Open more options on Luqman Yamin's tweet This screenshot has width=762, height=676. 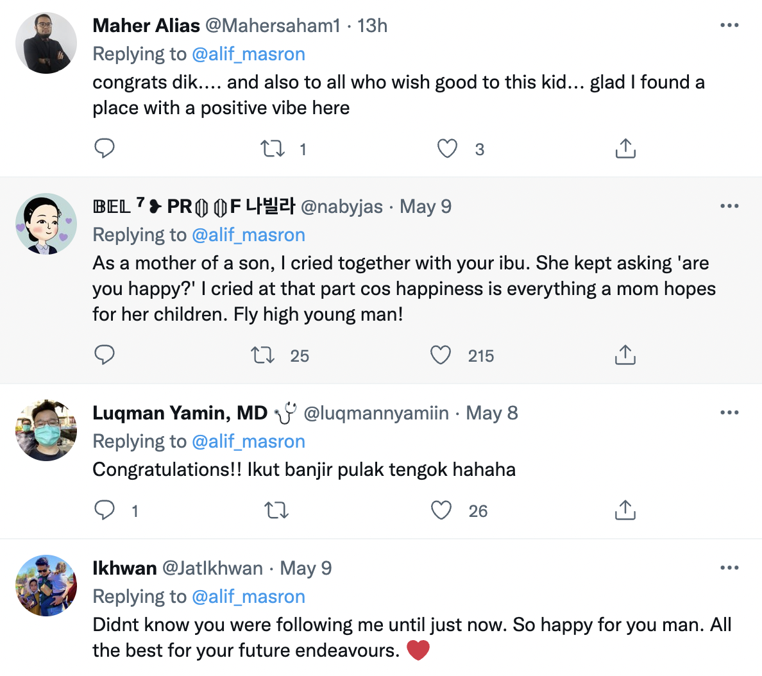(729, 412)
